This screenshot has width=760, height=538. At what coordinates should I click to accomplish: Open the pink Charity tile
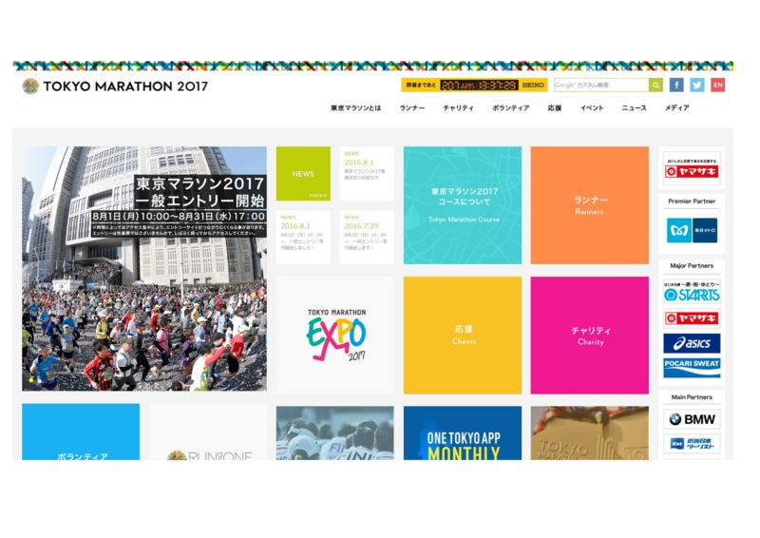click(x=589, y=336)
